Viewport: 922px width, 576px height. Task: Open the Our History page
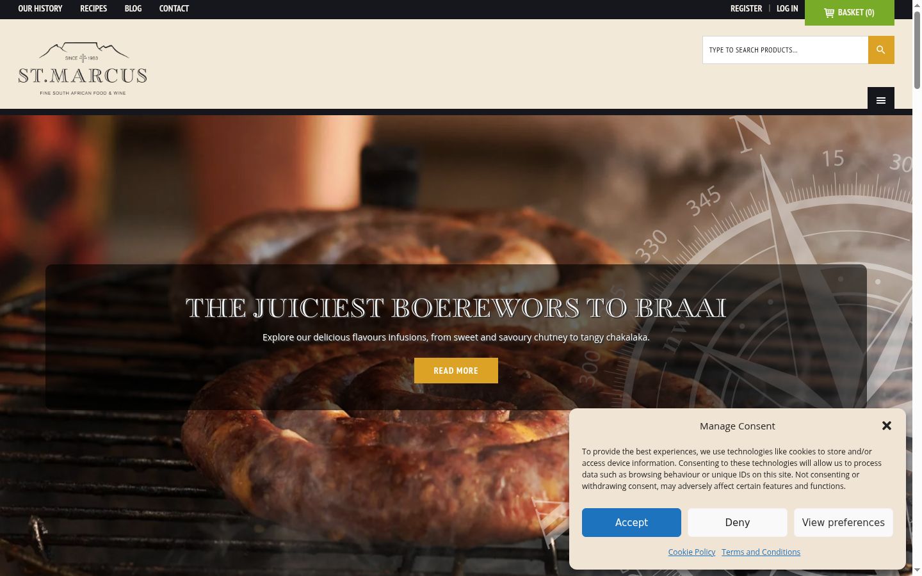click(x=40, y=8)
